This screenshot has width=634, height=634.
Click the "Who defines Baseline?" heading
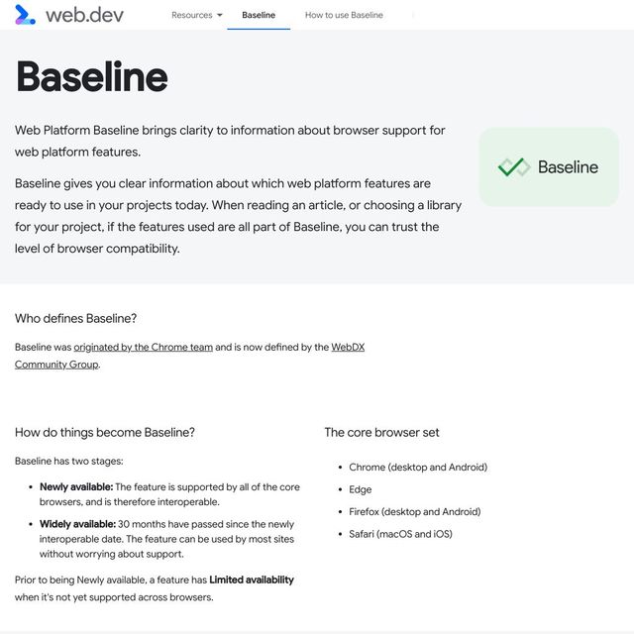click(x=76, y=318)
